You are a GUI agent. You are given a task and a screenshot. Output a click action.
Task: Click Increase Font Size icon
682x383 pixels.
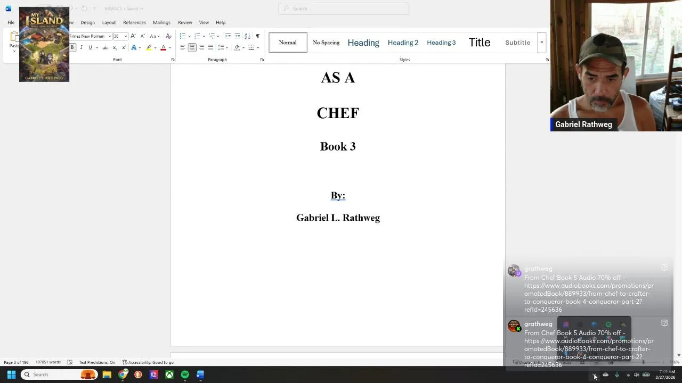pyautogui.click(x=133, y=36)
